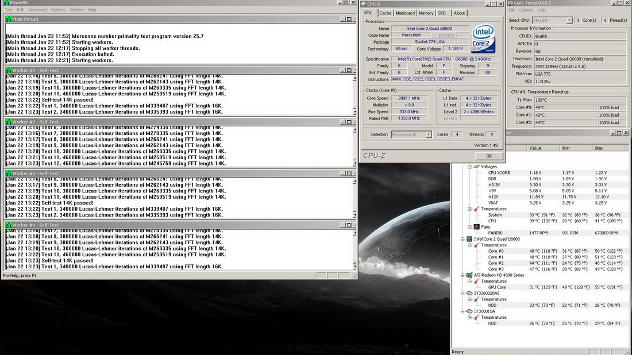Click the Fans icon in hardware monitor
This screenshot has width=632, height=355.
pyautogui.click(x=476, y=227)
